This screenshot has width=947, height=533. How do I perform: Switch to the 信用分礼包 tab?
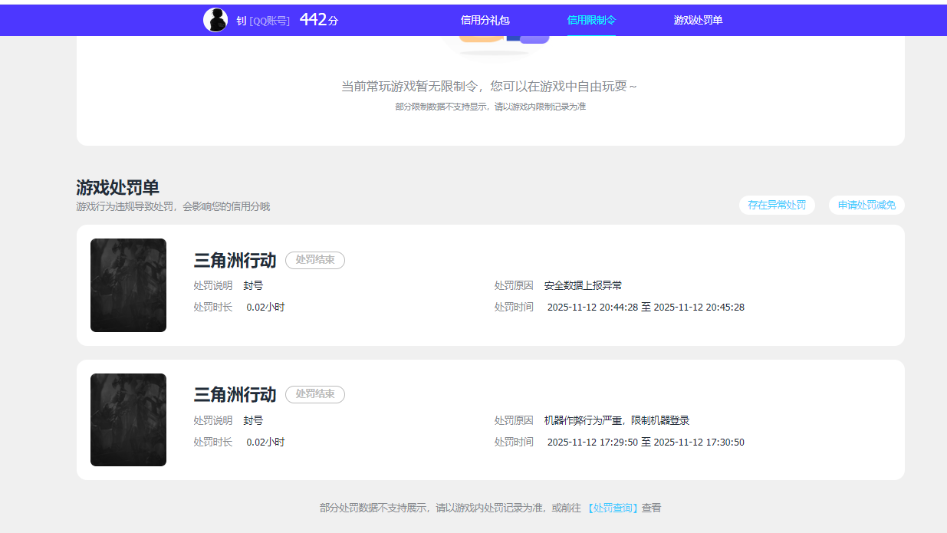(x=484, y=20)
